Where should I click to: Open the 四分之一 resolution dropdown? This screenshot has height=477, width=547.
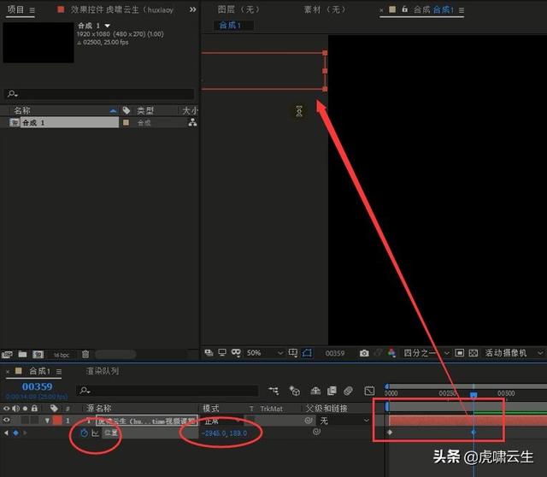tap(426, 353)
